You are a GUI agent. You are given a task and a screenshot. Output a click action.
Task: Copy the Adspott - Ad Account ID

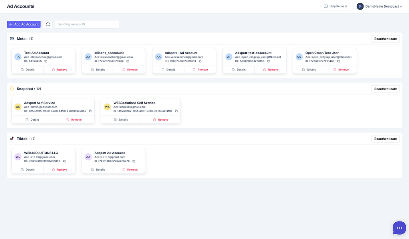pos(200,61)
